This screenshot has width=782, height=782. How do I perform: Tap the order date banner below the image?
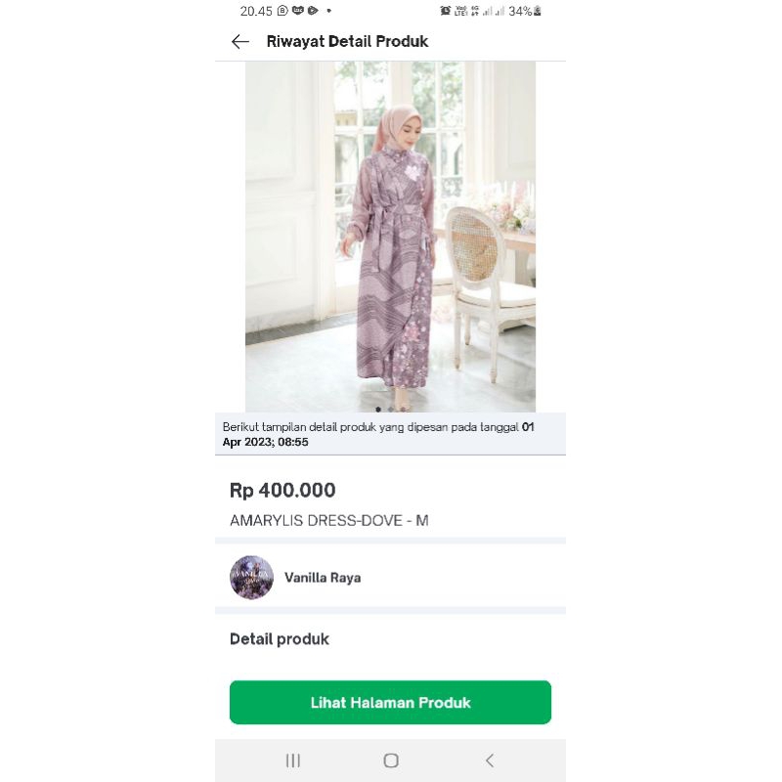point(391,433)
